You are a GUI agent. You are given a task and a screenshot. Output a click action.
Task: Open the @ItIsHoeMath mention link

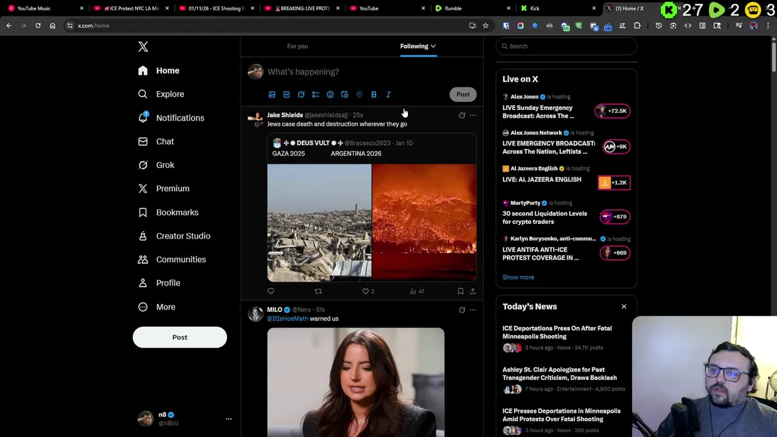(287, 319)
